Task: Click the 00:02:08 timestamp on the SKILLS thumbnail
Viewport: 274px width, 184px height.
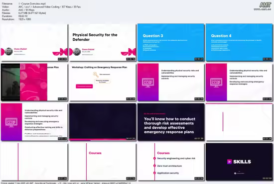Action: point(267,178)
